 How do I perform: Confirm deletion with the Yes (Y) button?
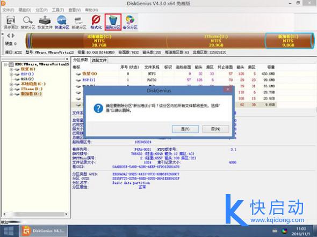point(185,129)
